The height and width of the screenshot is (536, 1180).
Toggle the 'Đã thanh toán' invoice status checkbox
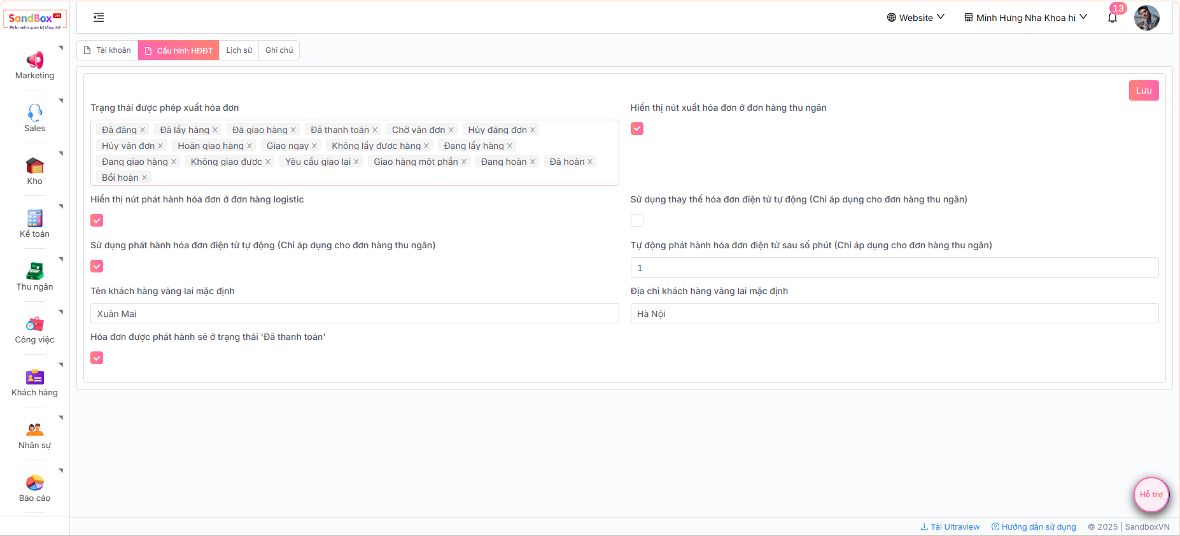pos(97,358)
